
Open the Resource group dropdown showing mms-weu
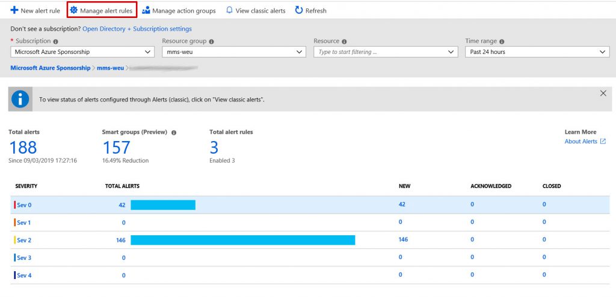click(234, 52)
